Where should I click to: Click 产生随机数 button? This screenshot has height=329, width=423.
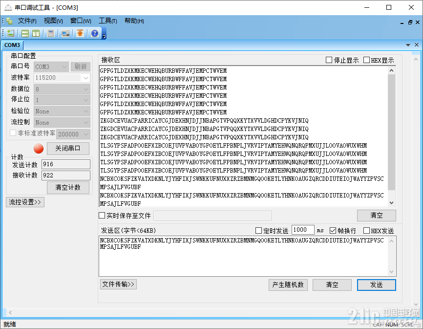(288, 285)
